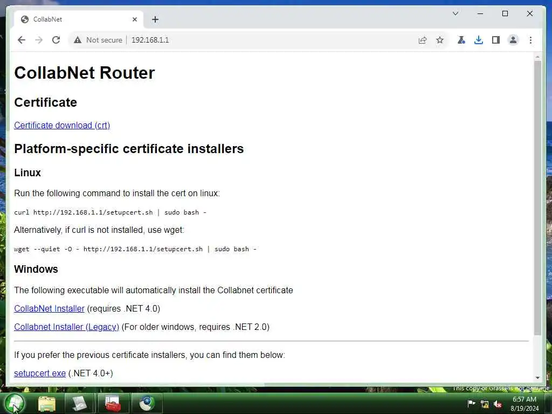Toggle the browser side panel

tap(496, 40)
